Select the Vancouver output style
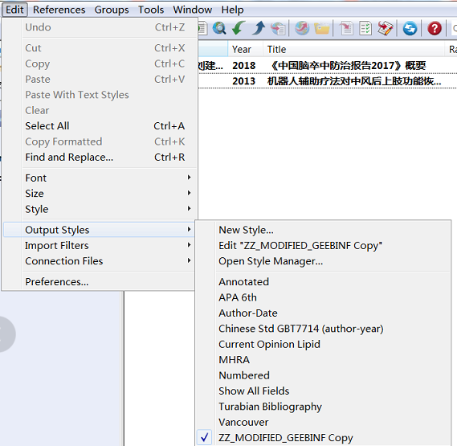 [x=323, y=422]
